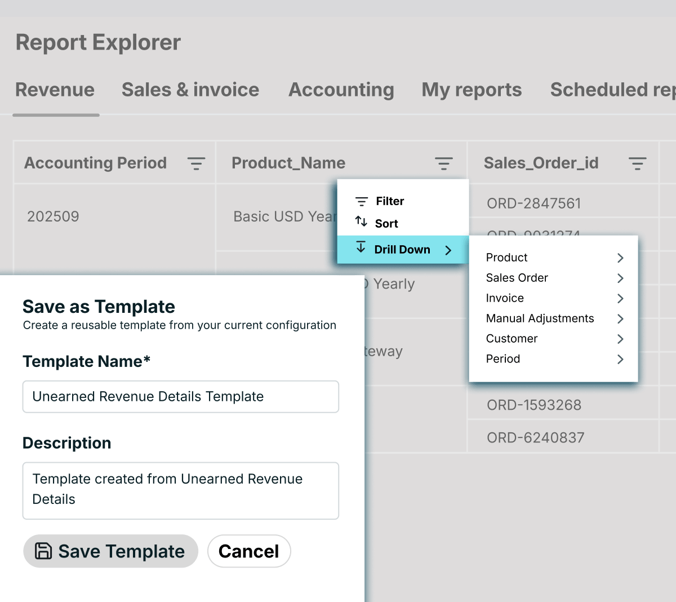Select the Drill Down arrow icon

360,249
